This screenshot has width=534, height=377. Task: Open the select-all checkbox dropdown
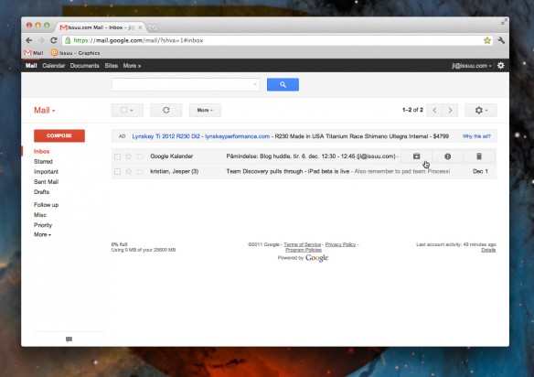pyautogui.click(x=127, y=110)
